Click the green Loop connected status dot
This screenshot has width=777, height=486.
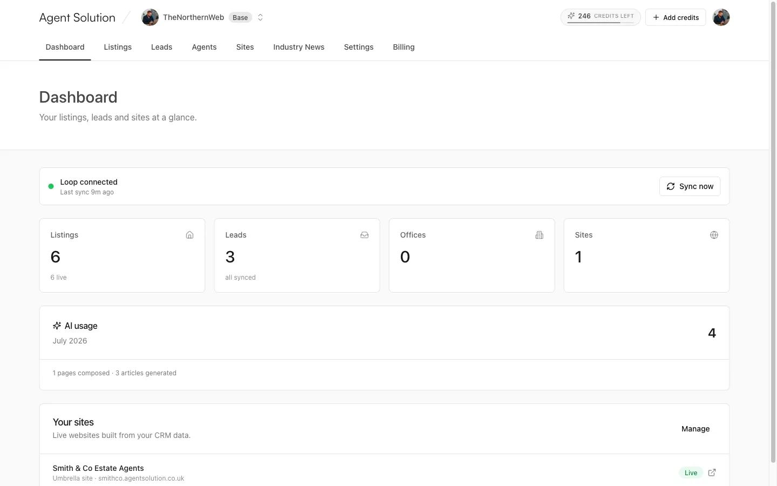pos(51,186)
